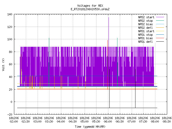Screen dimensions: 172x129
Task: Click the x-axis tick label 03:30
Action: point(49,121)
